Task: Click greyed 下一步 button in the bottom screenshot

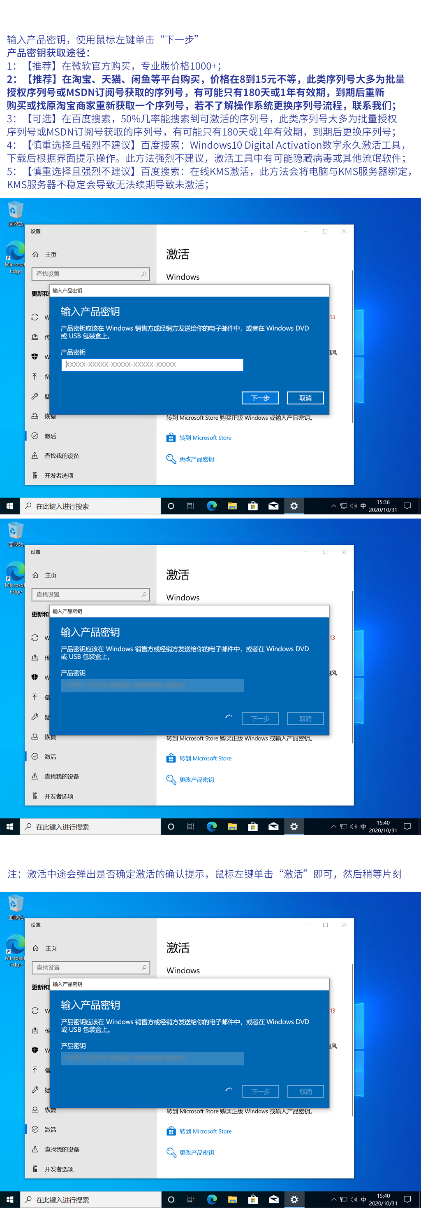Action: [x=260, y=1091]
